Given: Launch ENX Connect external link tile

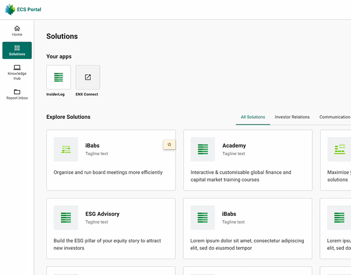Looking at the screenshot, I should point(88,77).
